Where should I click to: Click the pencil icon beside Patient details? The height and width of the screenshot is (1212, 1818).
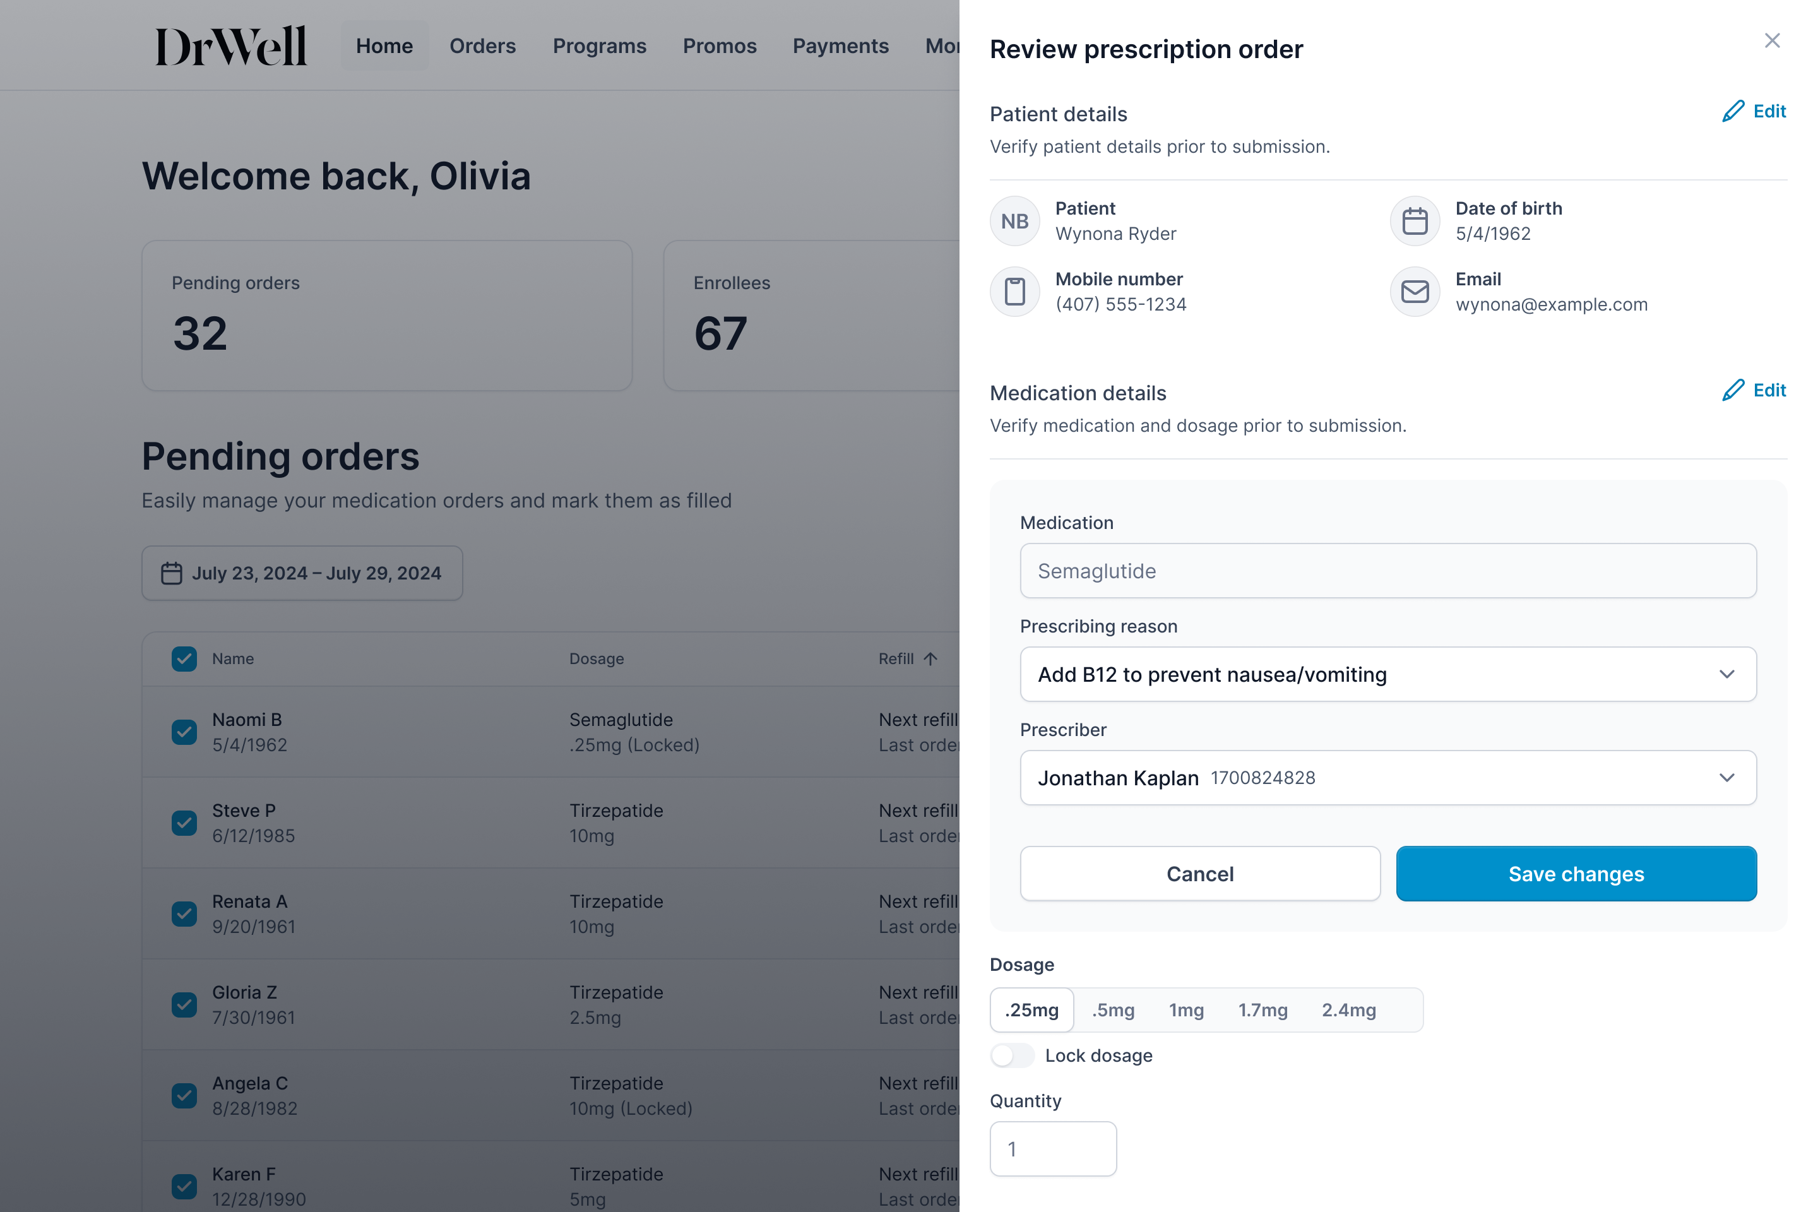click(x=1733, y=111)
